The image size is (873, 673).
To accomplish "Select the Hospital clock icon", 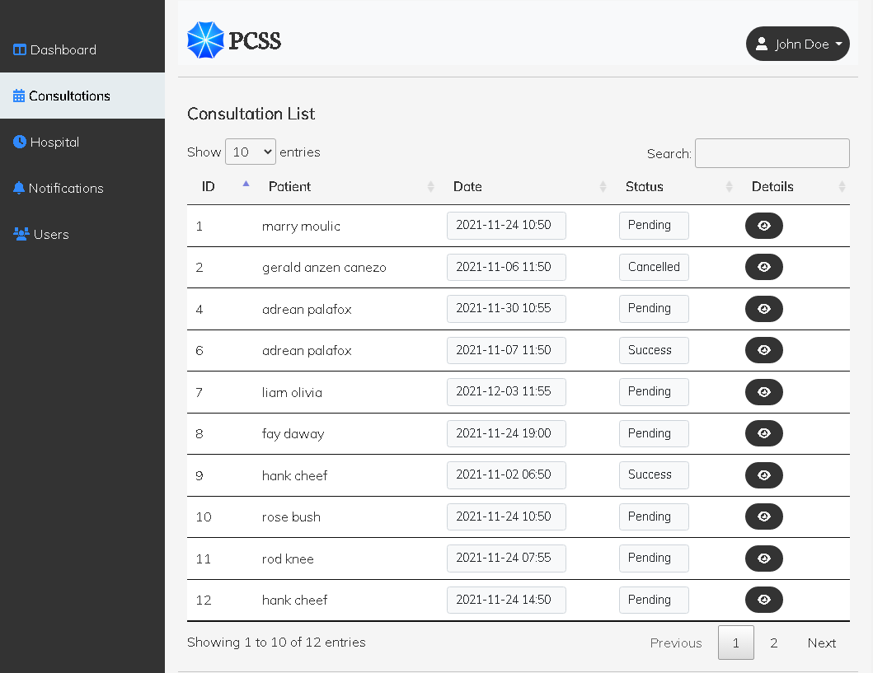I will coord(20,142).
